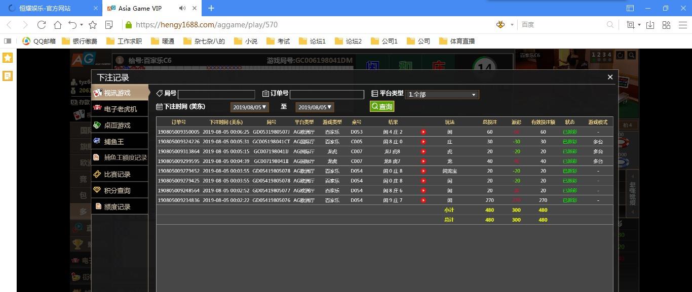
Task: Close the 下注记录 dialog with the X
Action: tap(610, 77)
